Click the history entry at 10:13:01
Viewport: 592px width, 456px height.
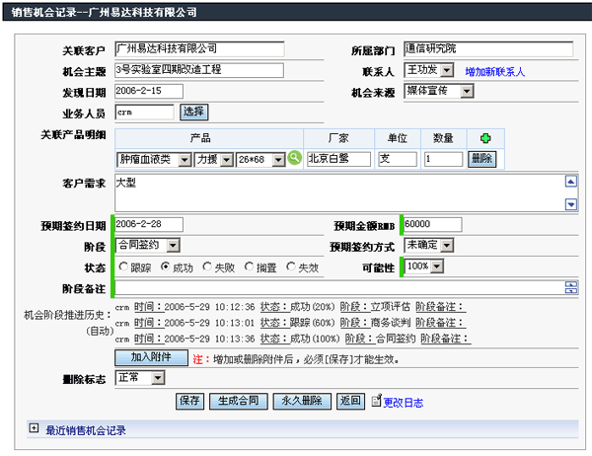coord(290,323)
